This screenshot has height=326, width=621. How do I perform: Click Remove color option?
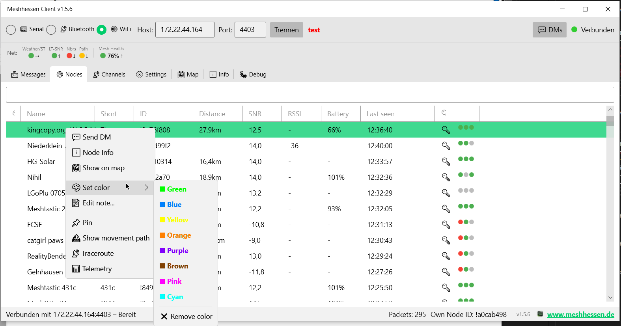[x=186, y=317]
